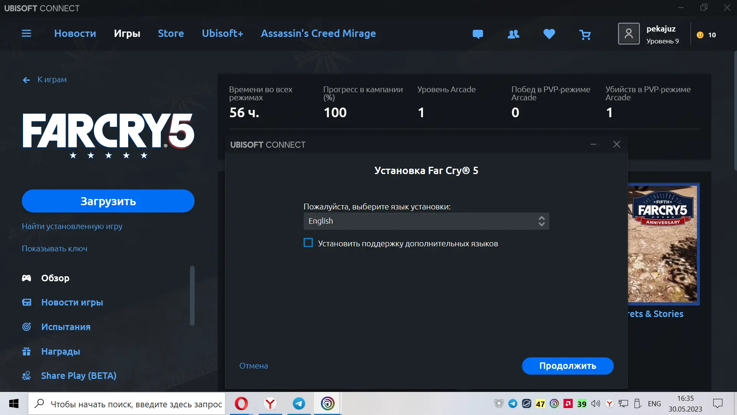This screenshot has height=415, width=737.
Task: Click Найти установленную игру link
Action: pos(72,226)
